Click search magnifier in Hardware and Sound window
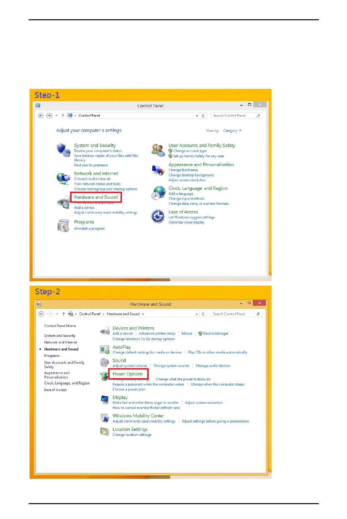 [258, 314]
